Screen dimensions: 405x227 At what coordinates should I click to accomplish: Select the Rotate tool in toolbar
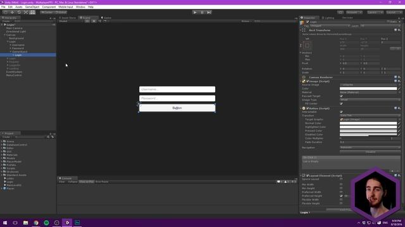19,13
